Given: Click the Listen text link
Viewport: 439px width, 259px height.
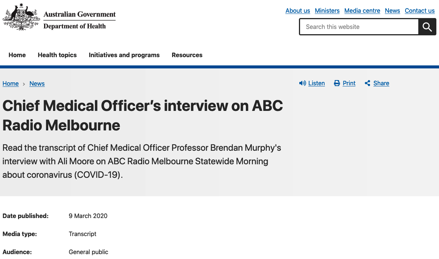Looking at the screenshot, I should click(x=316, y=83).
